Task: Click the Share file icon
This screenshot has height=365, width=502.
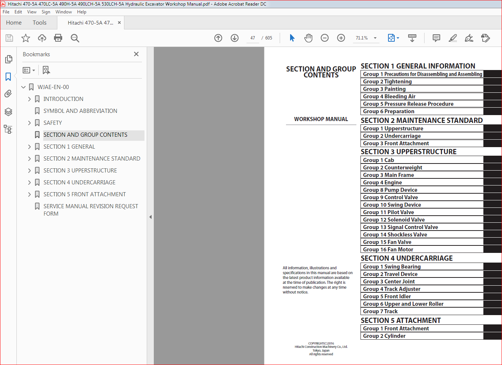Action: [485, 38]
